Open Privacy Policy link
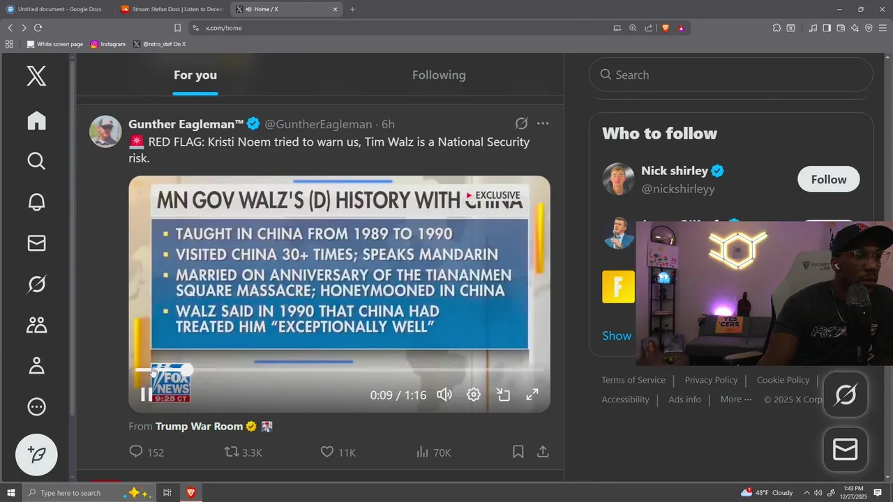Image resolution: width=893 pixels, height=502 pixels. coord(711,380)
